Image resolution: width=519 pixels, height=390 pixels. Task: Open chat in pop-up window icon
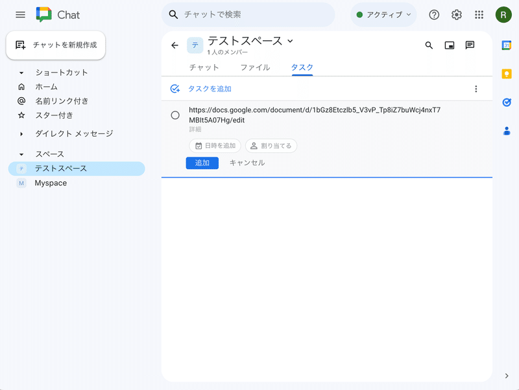click(449, 45)
